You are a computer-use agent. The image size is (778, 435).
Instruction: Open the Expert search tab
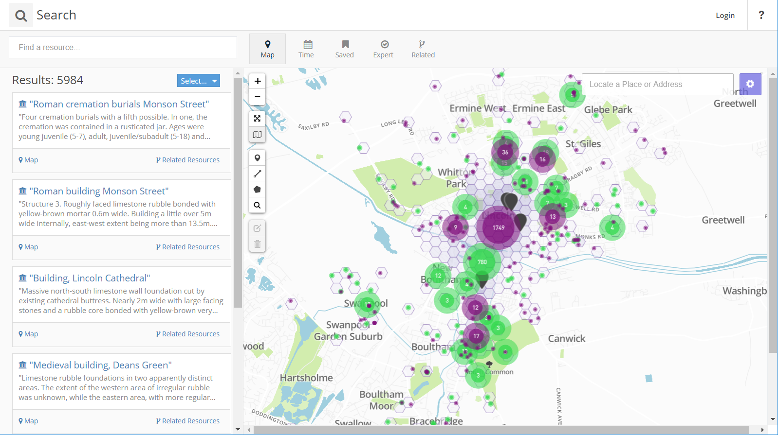384,49
